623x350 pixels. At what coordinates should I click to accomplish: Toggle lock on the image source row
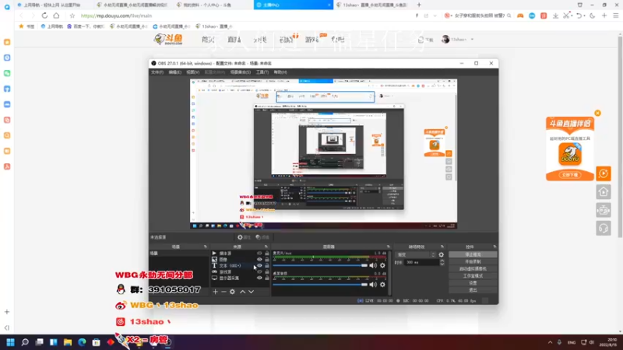[267, 260]
